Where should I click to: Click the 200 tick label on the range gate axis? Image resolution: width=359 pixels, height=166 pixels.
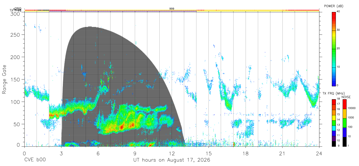[x=15, y=57]
